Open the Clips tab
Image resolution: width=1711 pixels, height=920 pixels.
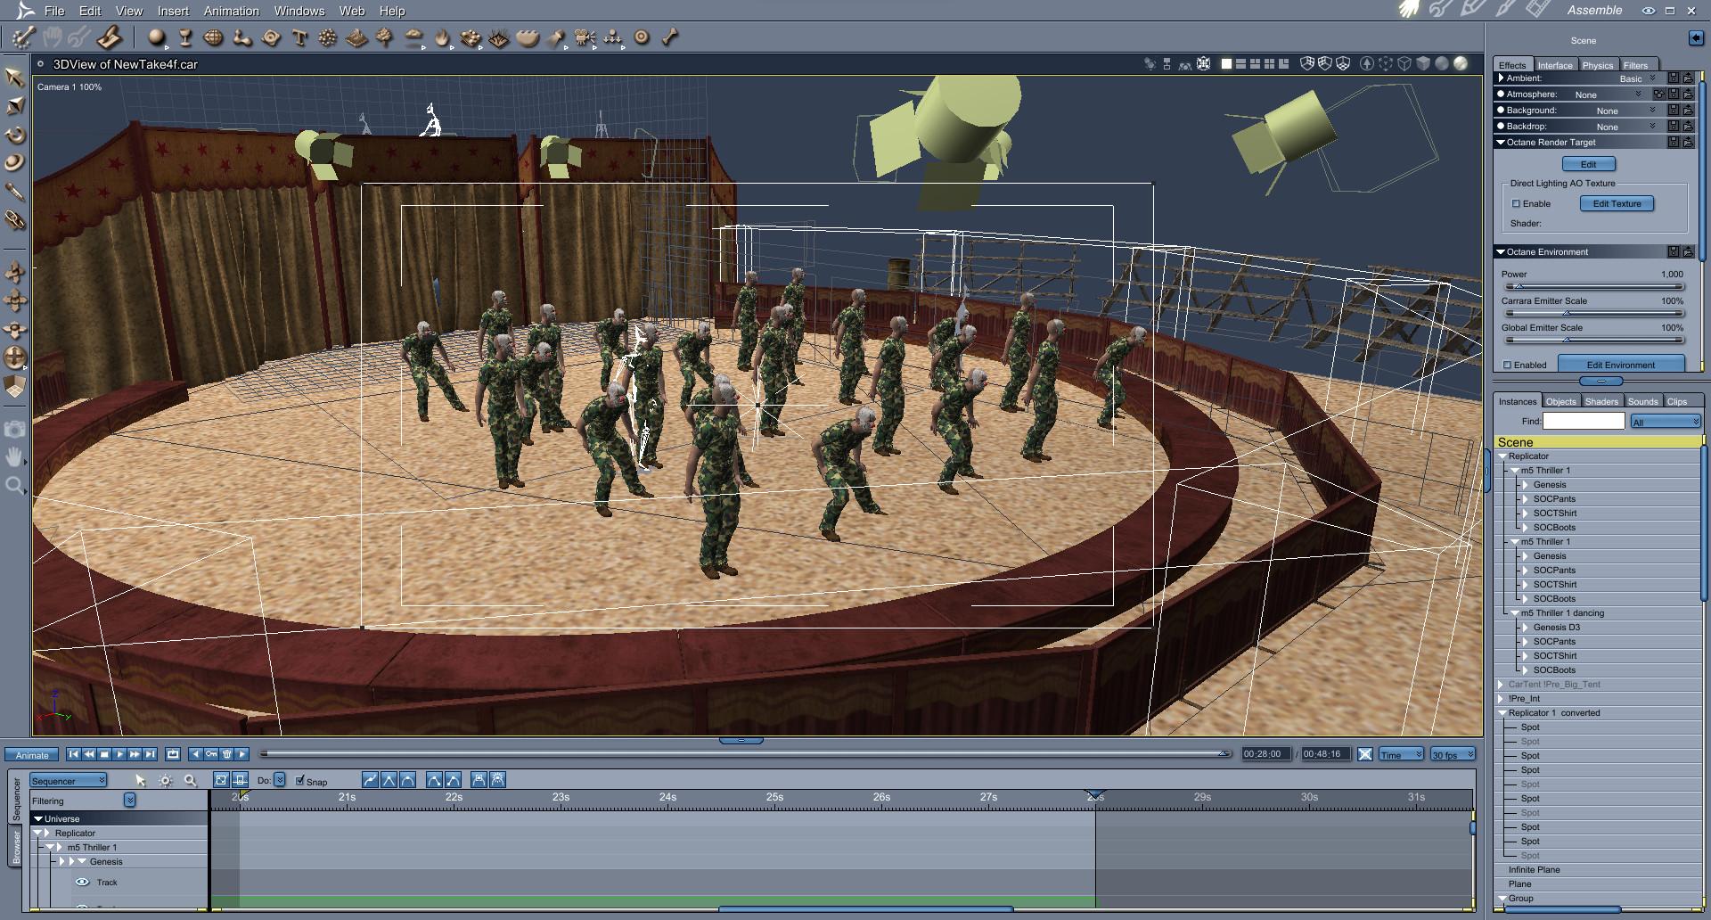tap(1677, 401)
